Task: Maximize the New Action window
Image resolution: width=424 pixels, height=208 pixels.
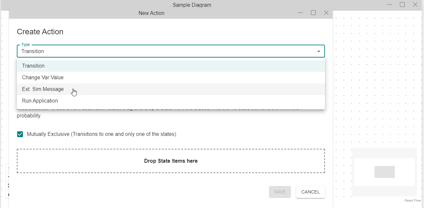Action: pos(313,13)
